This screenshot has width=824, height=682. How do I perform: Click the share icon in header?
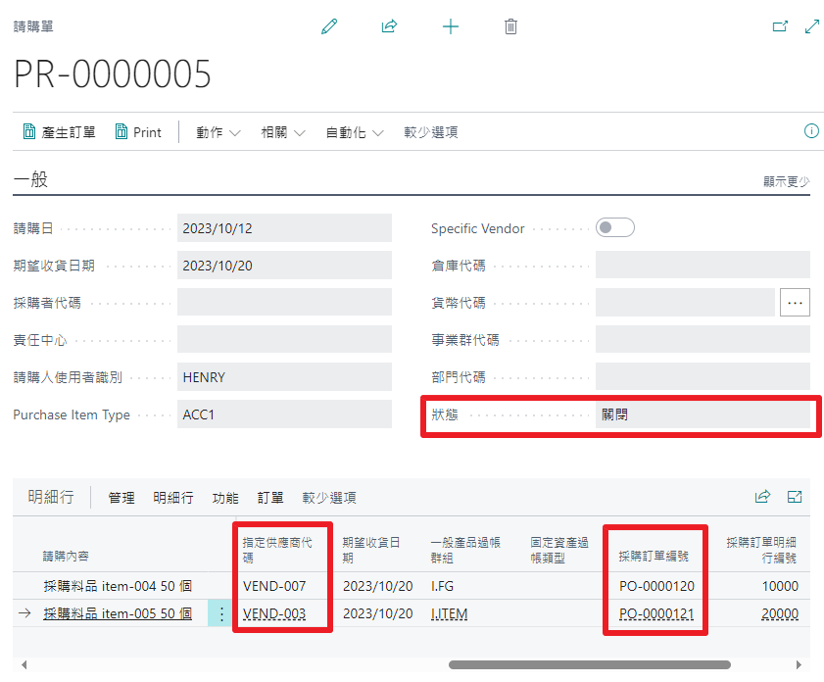(x=389, y=26)
